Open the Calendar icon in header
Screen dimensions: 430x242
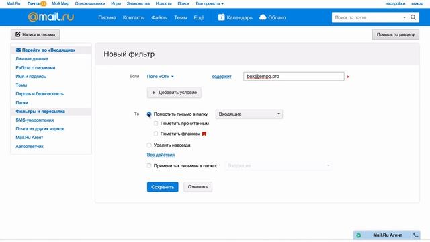pyautogui.click(x=221, y=17)
